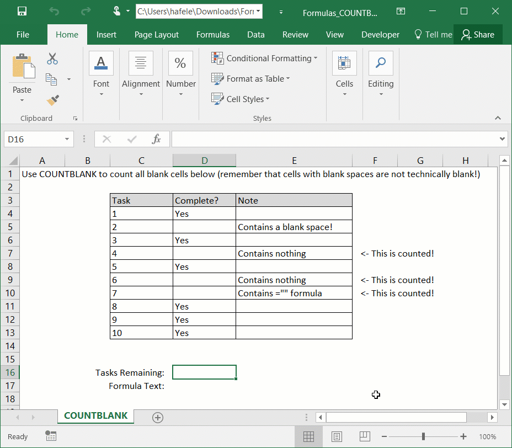Screen dimensions: 512x448
Task: Switch to Page Layout view icon
Action: coord(337,436)
